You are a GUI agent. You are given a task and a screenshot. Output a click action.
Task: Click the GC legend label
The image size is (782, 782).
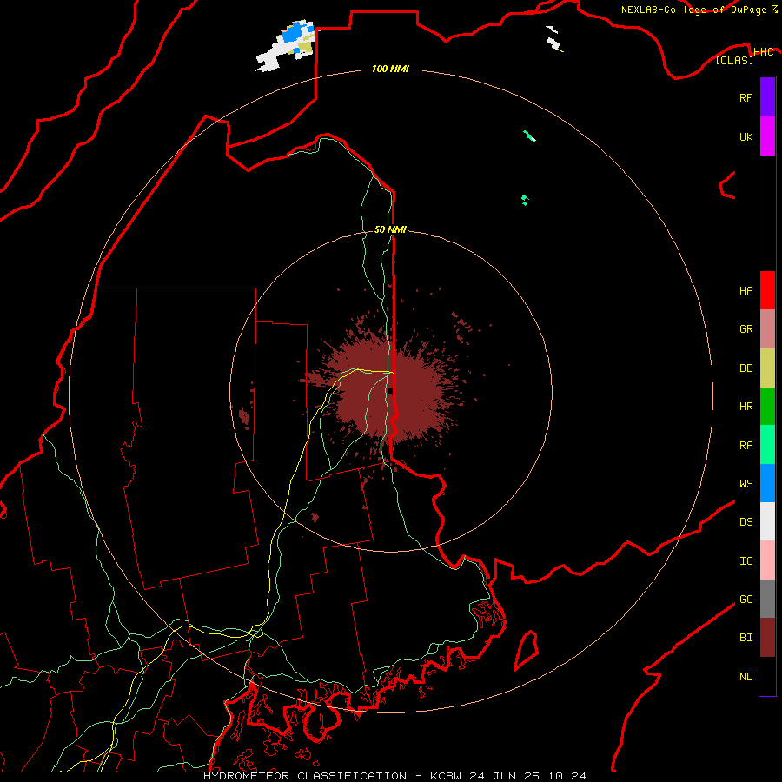tap(746, 600)
